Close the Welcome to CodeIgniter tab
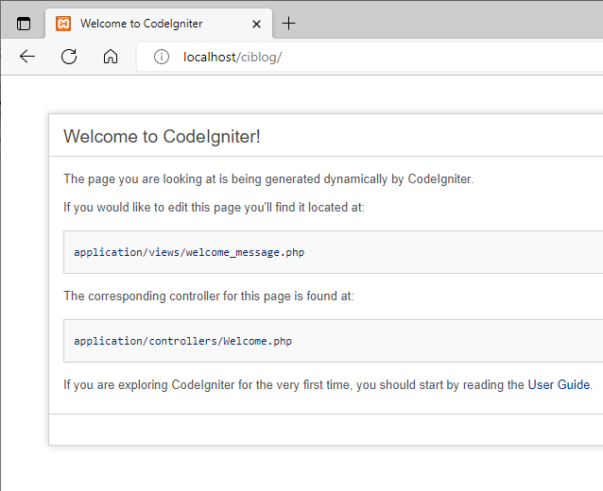The image size is (603, 491). (256, 25)
